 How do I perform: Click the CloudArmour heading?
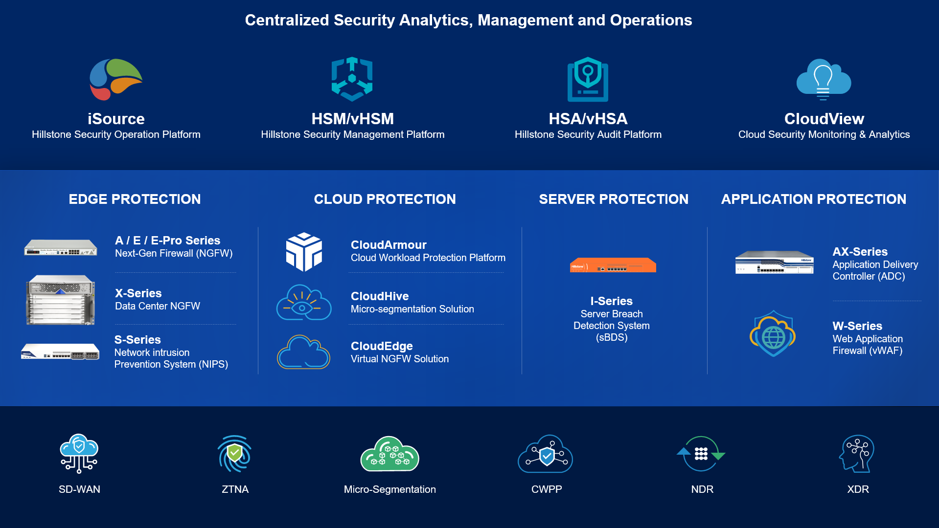[389, 245]
